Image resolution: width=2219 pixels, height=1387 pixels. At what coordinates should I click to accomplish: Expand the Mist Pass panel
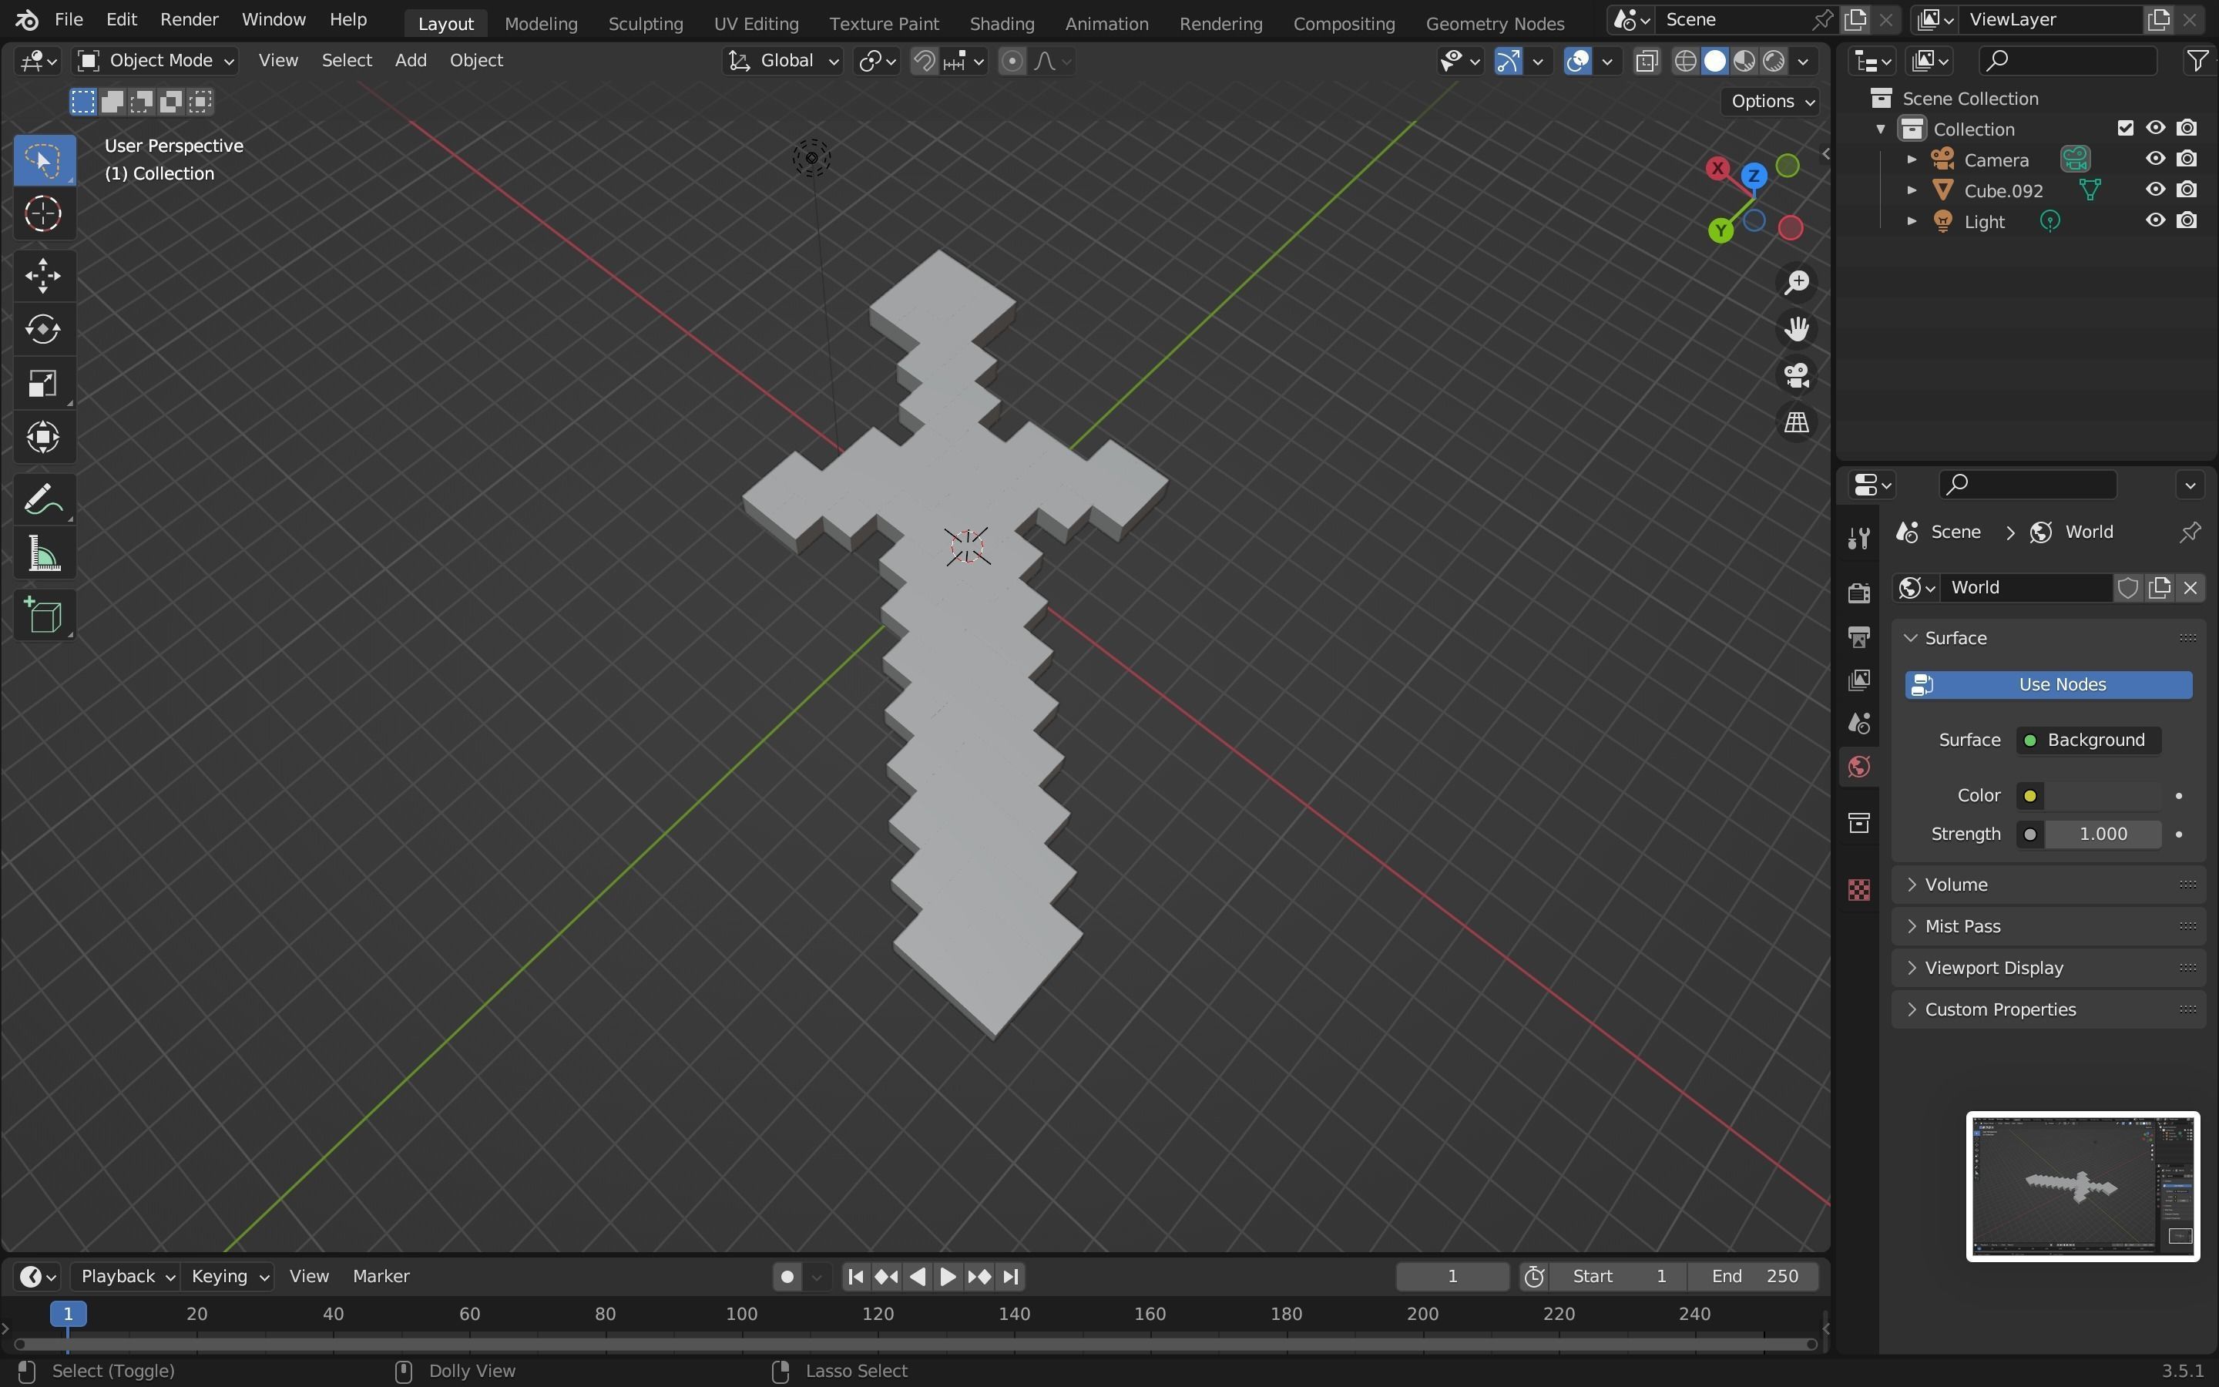(x=2049, y=926)
